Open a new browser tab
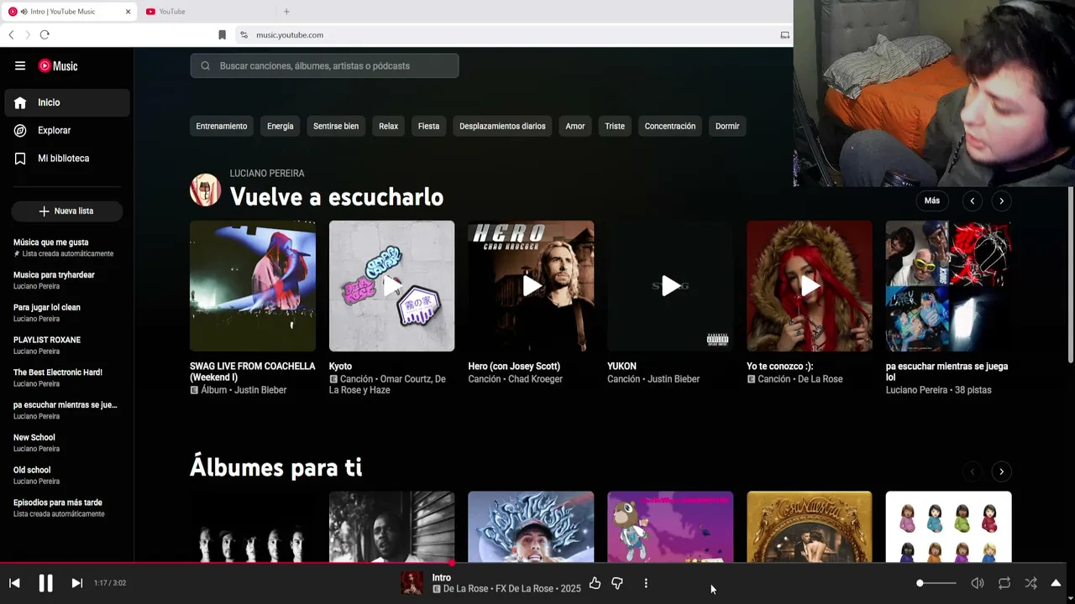This screenshot has width=1075, height=604. click(x=286, y=12)
